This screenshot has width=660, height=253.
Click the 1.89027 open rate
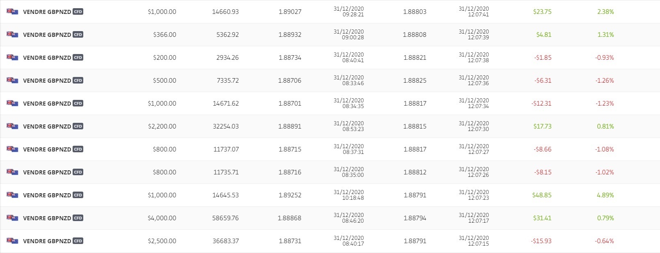290,12
